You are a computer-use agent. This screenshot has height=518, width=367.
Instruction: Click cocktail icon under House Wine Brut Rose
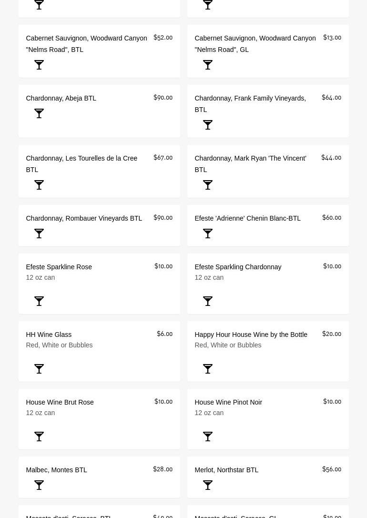(39, 437)
